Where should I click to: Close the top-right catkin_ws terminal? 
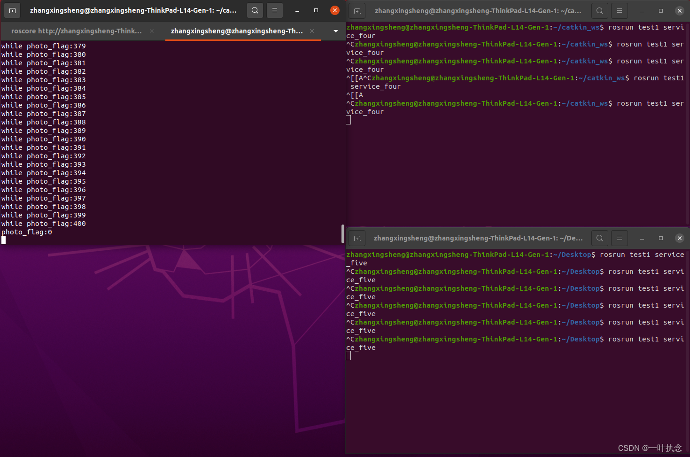(680, 11)
